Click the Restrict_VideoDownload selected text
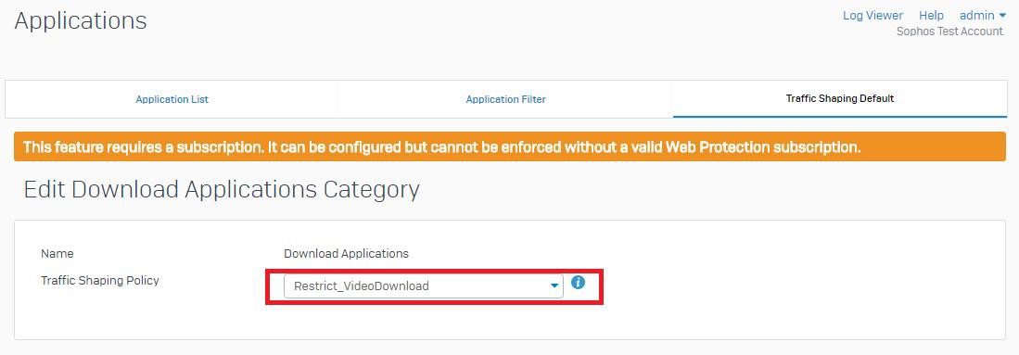1019x355 pixels. click(362, 286)
